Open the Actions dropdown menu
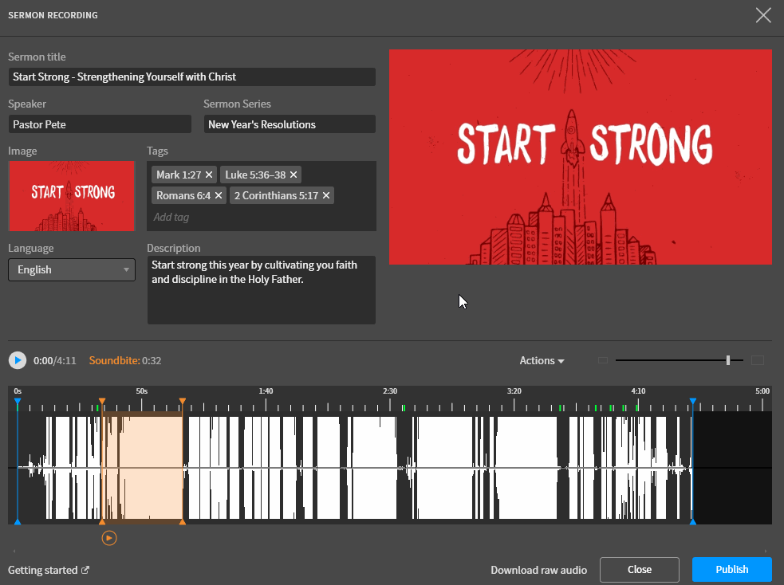 click(542, 361)
